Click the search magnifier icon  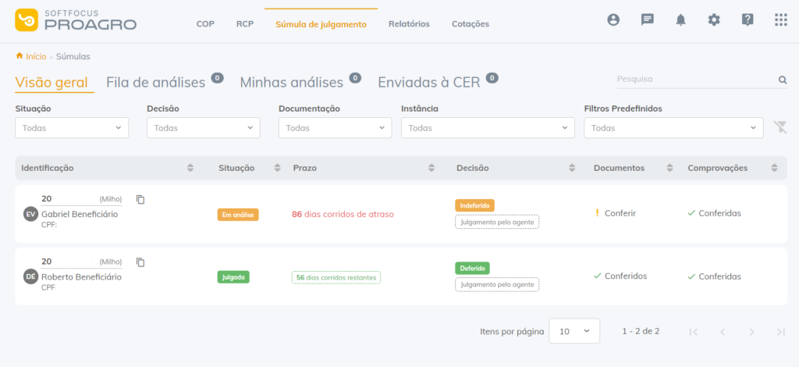783,80
